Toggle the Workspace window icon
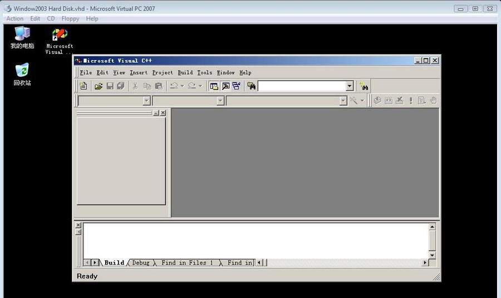501x298 pixels. pos(214,86)
